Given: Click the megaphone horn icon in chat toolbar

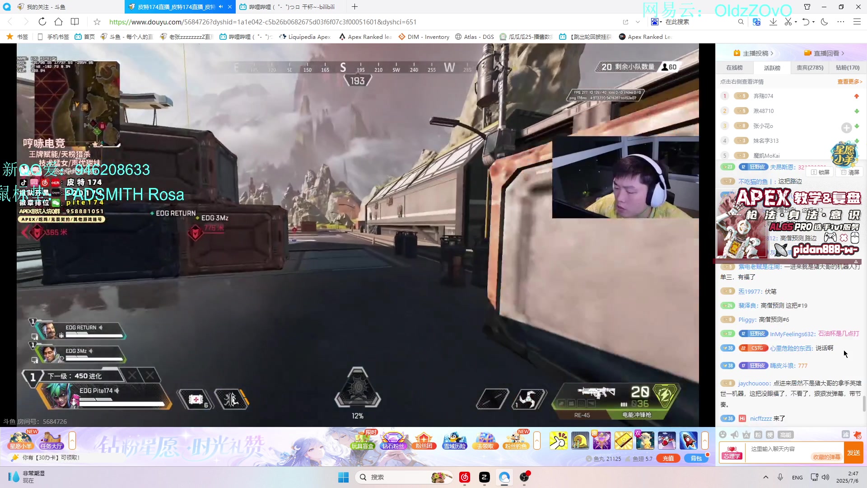Looking at the screenshot, I should pyautogui.click(x=735, y=435).
